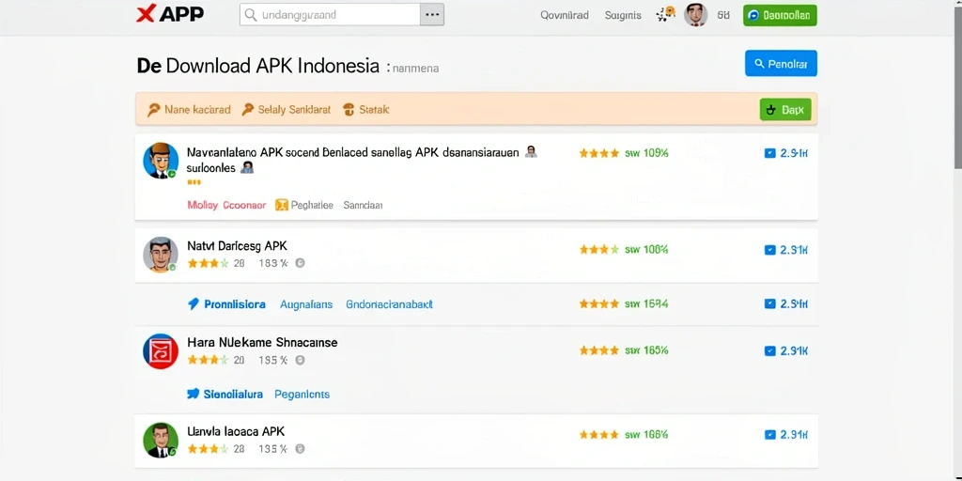This screenshot has height=481, width=962.
Task: Toggle the checkbox in Hara Nlukame row
Action: click(x=770, y=351)
